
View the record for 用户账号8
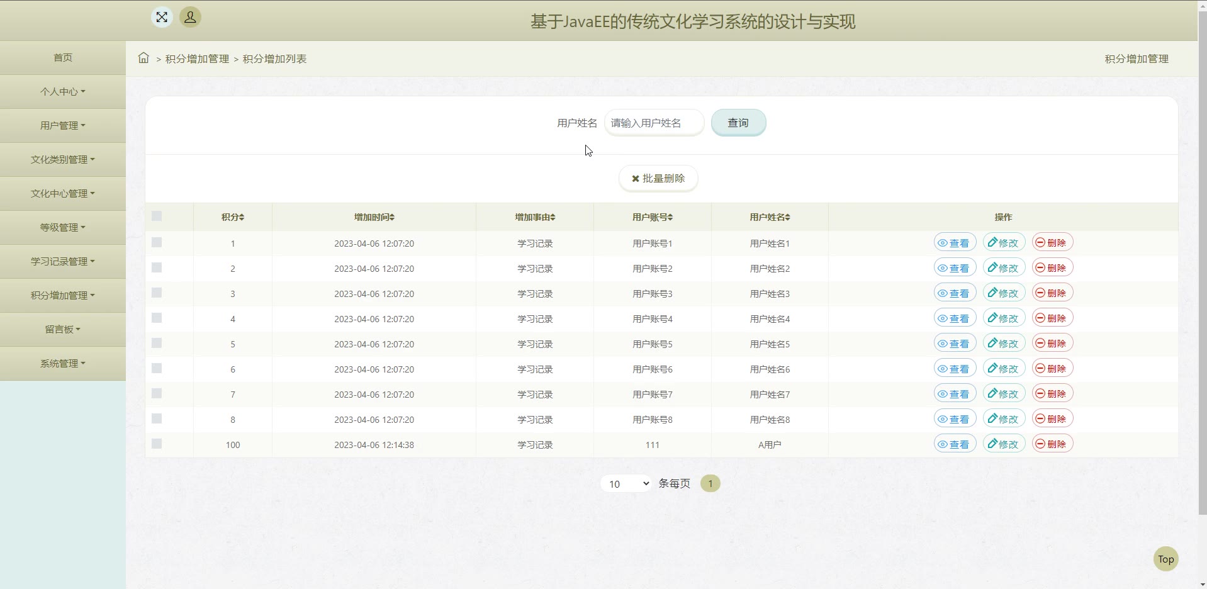(955, 418)
